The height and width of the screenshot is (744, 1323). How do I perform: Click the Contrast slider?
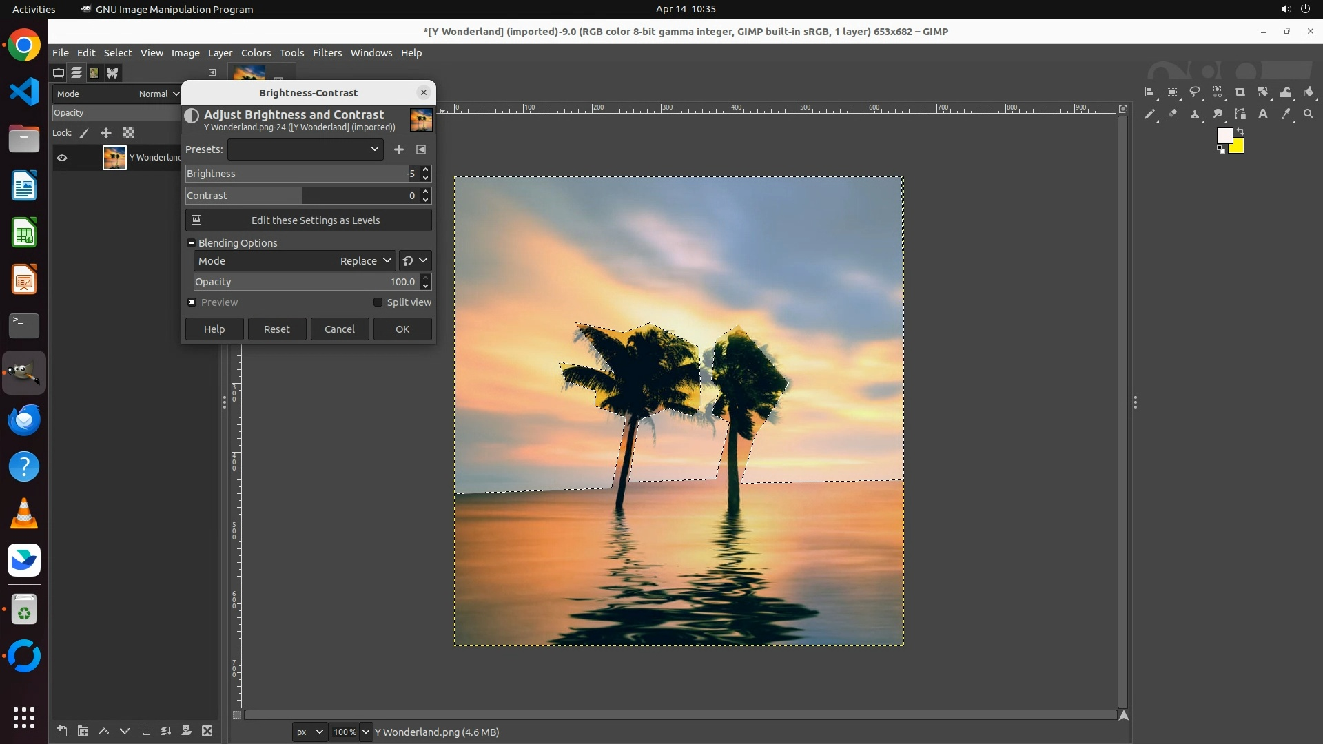click(296, 196)
